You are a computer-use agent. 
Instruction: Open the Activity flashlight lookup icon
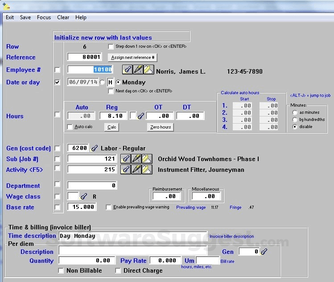click(x=126, y=170)
